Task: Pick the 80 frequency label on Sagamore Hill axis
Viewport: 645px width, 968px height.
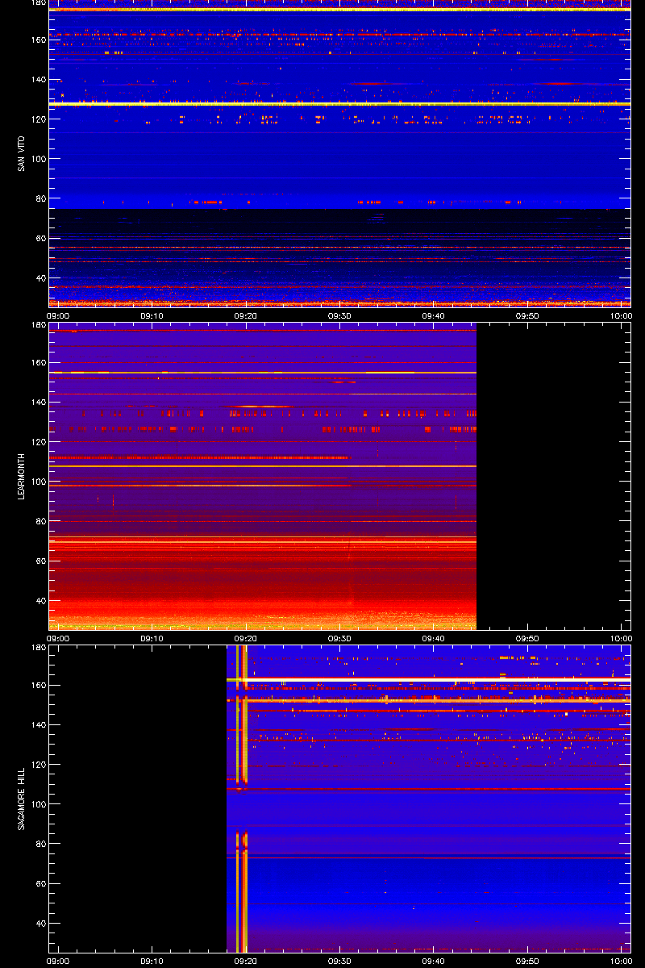Action: [41, 843]
